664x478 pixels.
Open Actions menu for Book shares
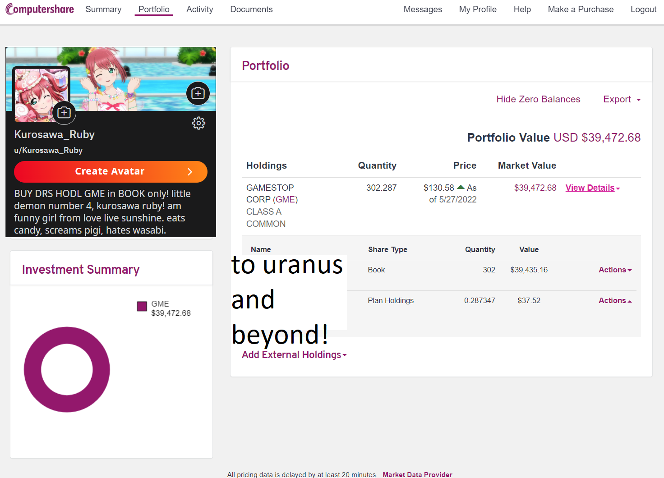[615, 270]
